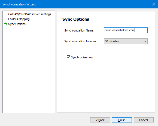This screenshot has height=126, width=158.
Task: Focus the Synchronization Name text field
Action: [x=126, y=30]
